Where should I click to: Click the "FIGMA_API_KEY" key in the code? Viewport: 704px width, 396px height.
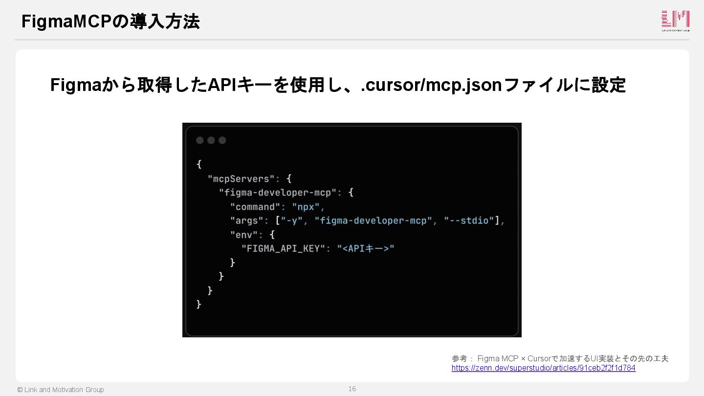coord(283,248)
